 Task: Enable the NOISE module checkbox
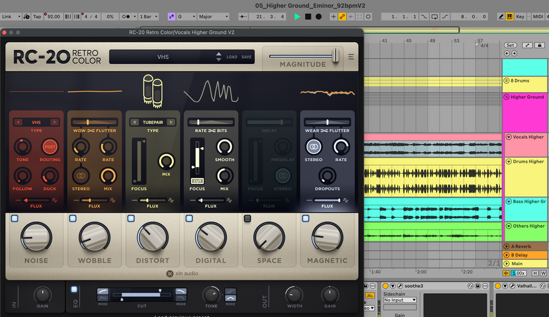(15, 218)
